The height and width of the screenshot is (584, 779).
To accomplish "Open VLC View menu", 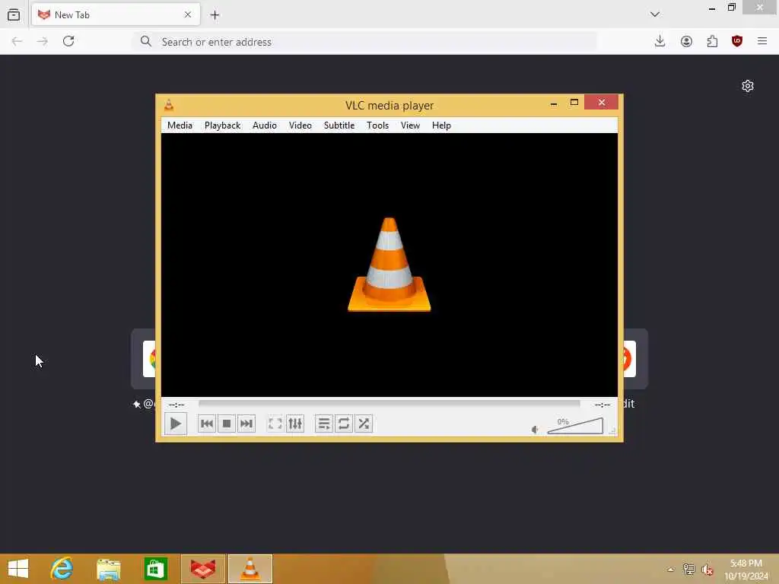I will (410, 125).
